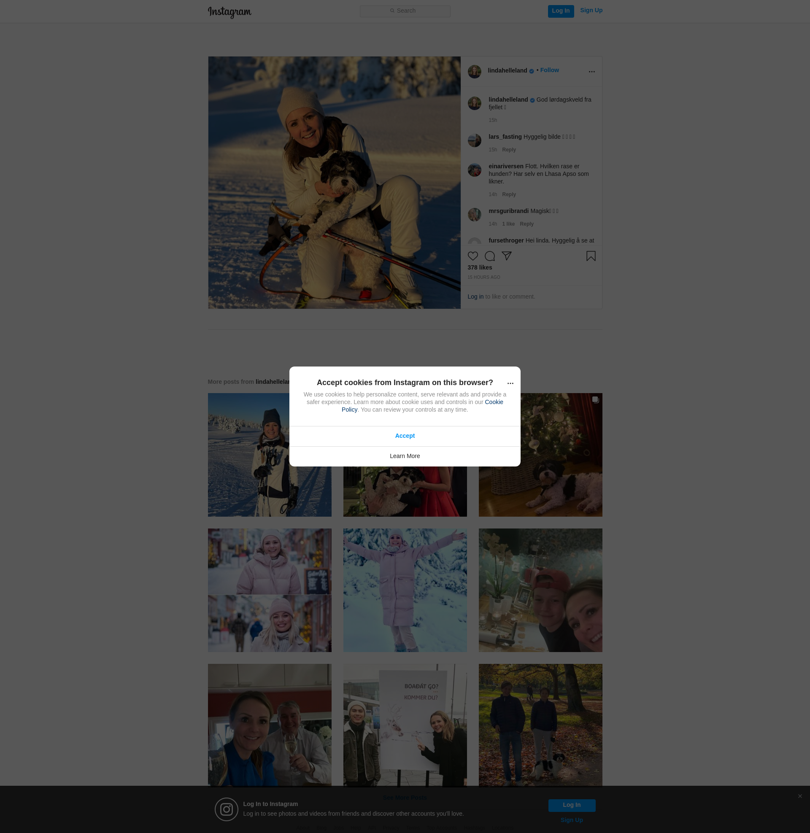Click the Search input field
This screenshot has width=810, height=833.
405,11
